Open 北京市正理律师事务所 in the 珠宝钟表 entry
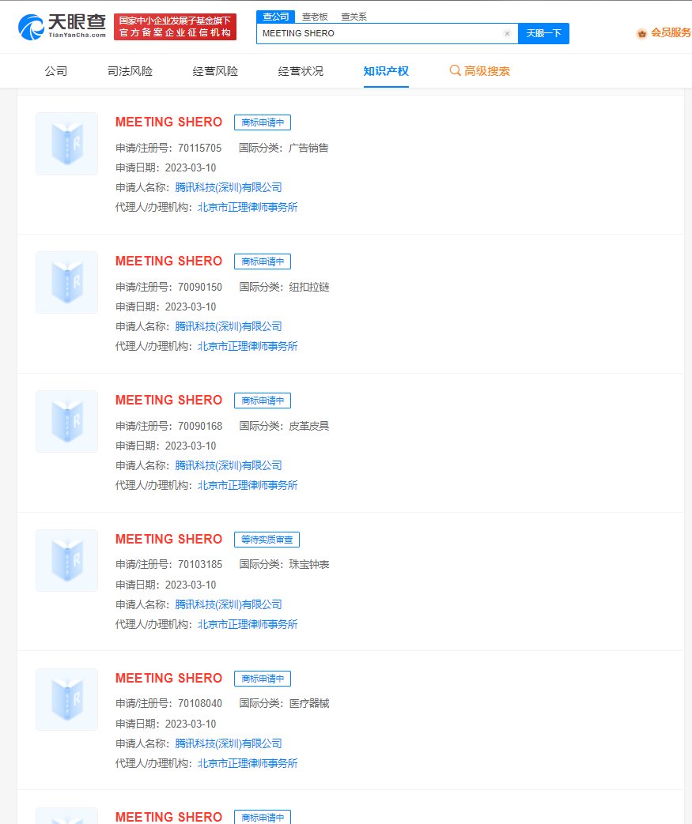The image size is (692, 824). pyautogui.click(x=248, y=624)
